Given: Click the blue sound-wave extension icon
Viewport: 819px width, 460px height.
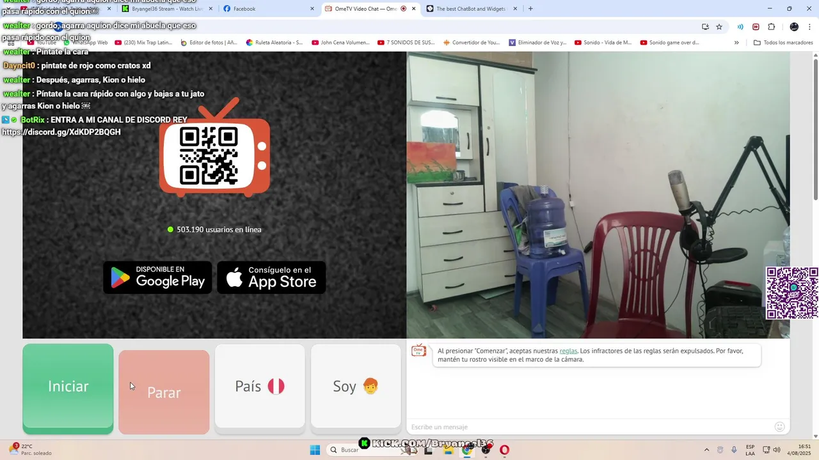Looking at the screenshot, I should 740,27.
